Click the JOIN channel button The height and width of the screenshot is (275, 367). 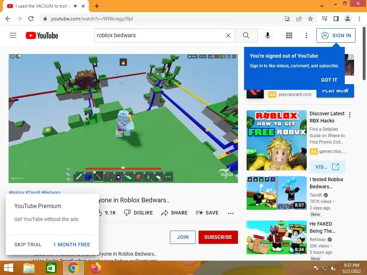[x=182, y=237]
